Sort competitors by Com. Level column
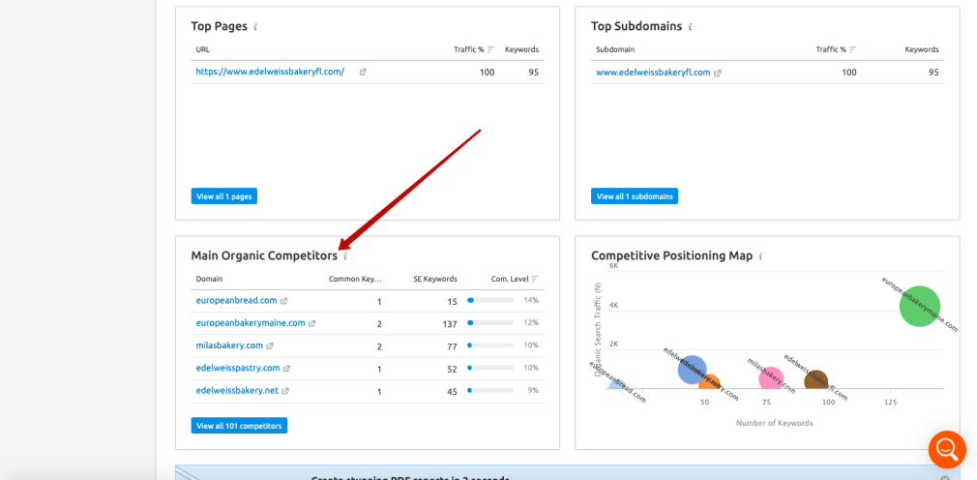 click(x=535, y=279)
